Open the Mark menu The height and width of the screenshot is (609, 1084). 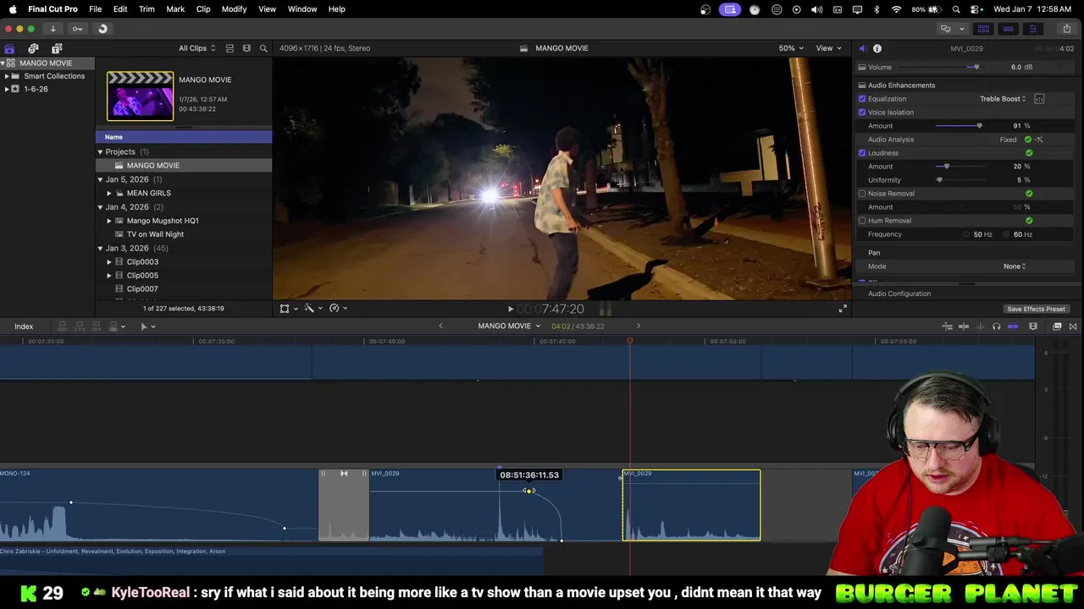point(175,9)
